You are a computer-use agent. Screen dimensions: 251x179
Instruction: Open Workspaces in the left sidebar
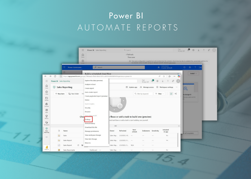[46, 123]
